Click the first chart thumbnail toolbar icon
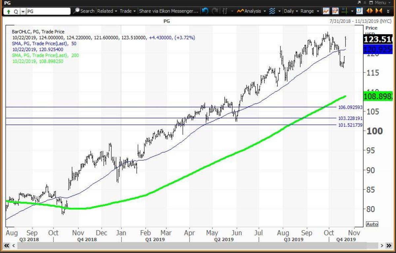 (x=326, y=11)
